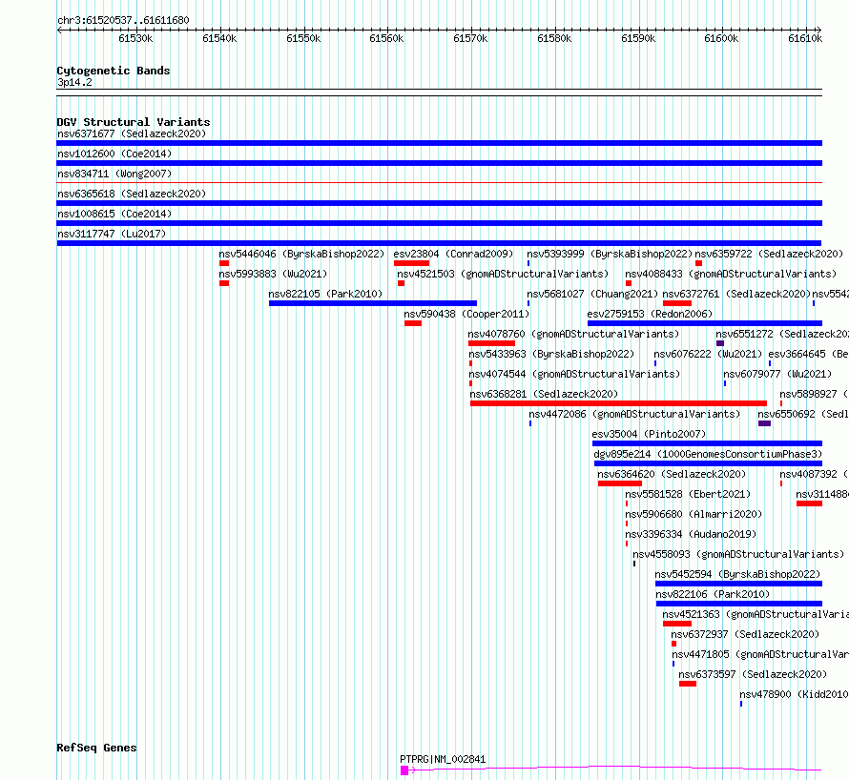Click red bar under nsv6364620
The height and width of the screenshot is (780, 849).
tap(620, 483)
